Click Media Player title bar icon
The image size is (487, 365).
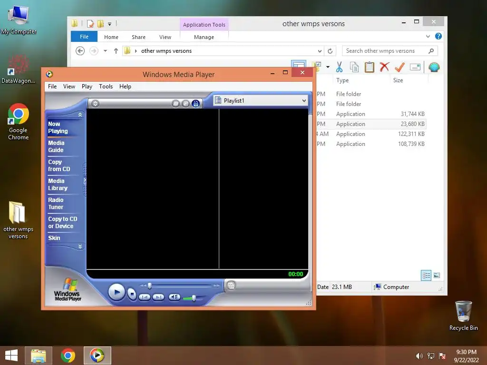coord(49,74)
